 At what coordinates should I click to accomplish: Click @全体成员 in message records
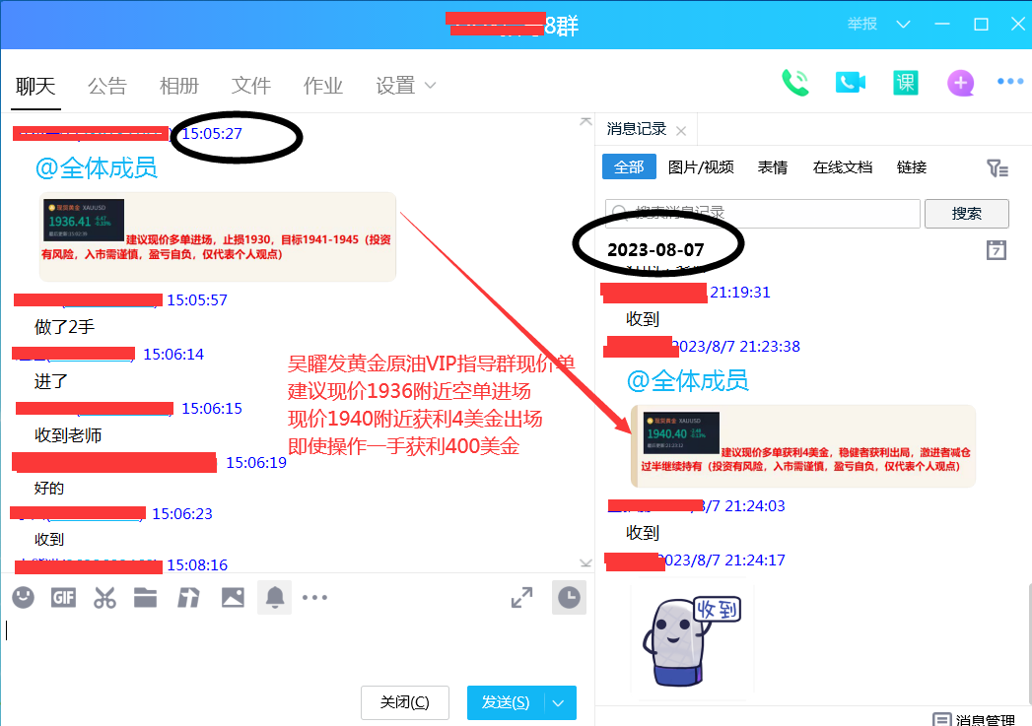point(688,381)
